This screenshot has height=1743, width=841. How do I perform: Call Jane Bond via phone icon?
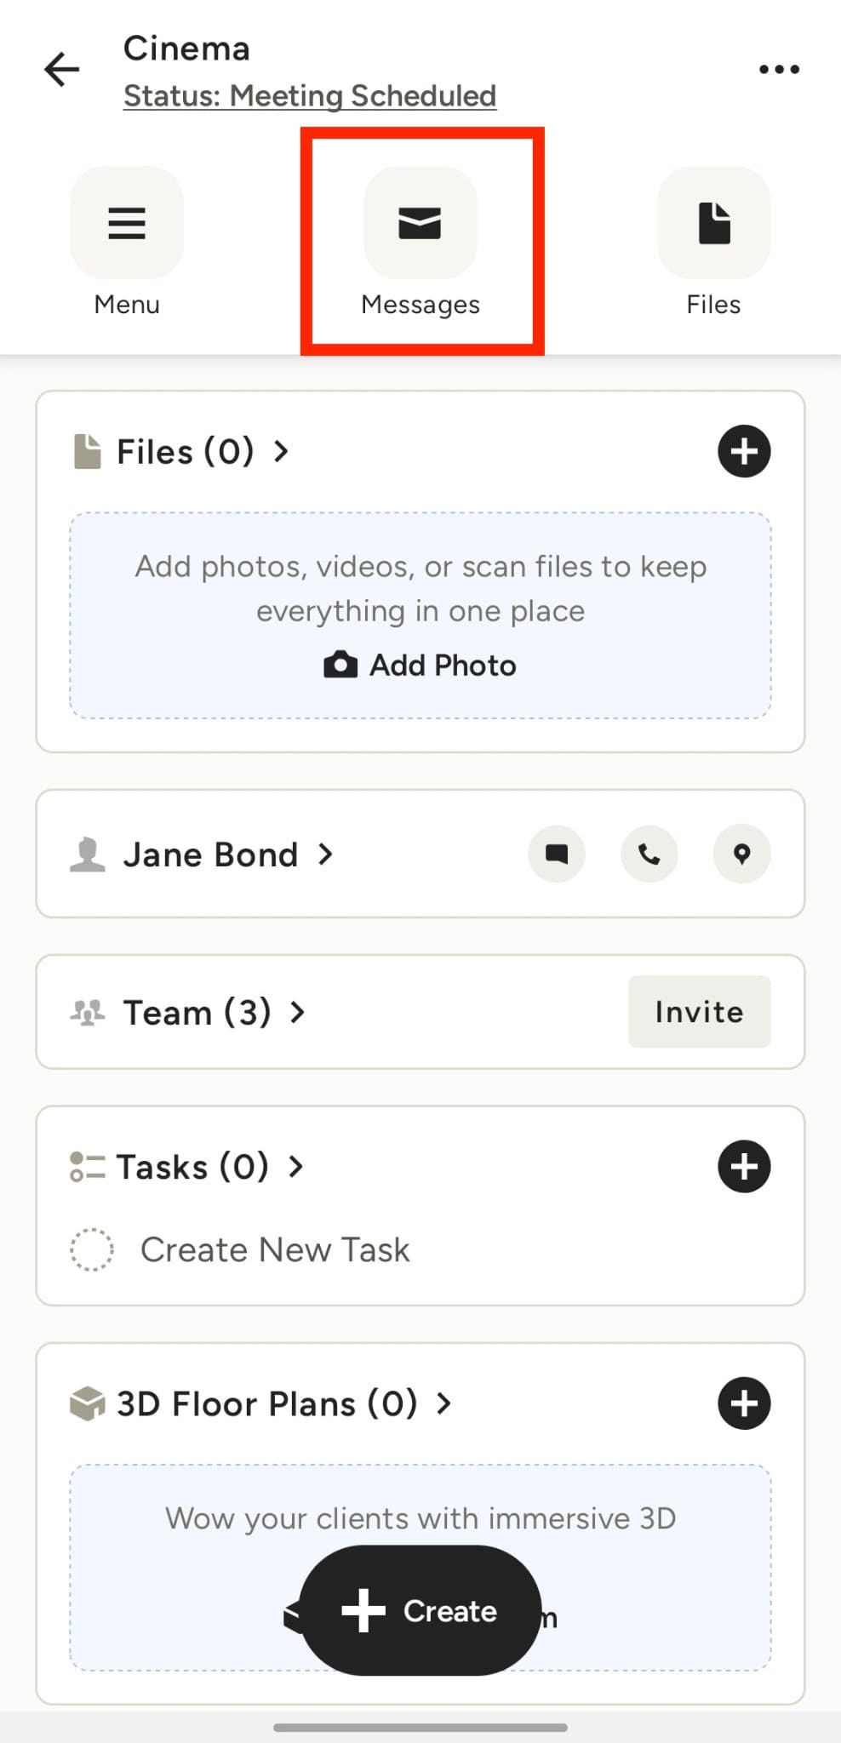pos(649,854)
